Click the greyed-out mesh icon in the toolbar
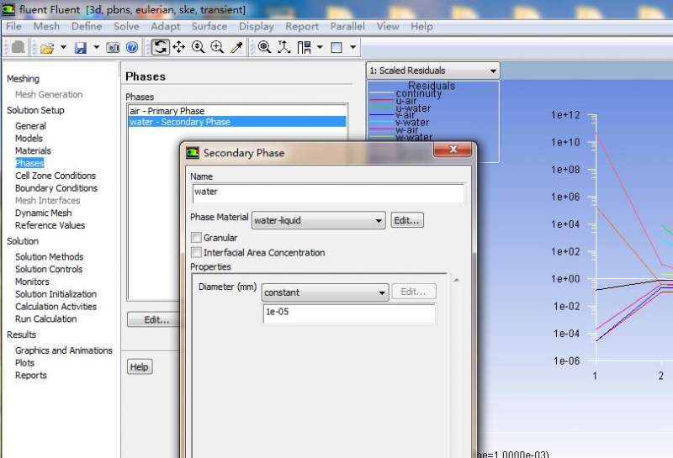The image size is (673, 458). 18,47
